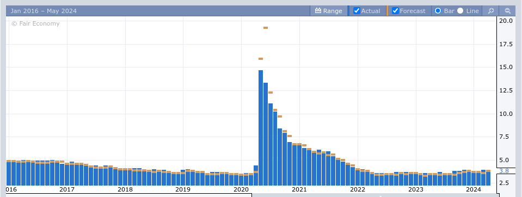Select the Line chart radio option
The width and height of the screenshot is (522, 197).
pos(460,11)
